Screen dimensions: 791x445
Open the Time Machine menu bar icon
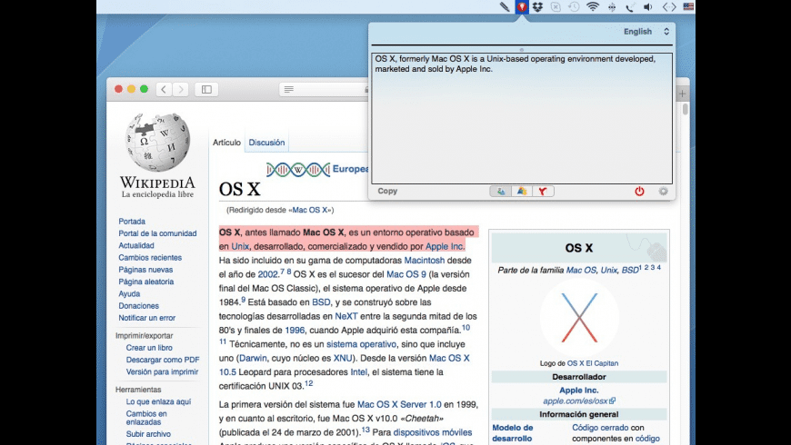pyautogui.click(x=574, y=7)
